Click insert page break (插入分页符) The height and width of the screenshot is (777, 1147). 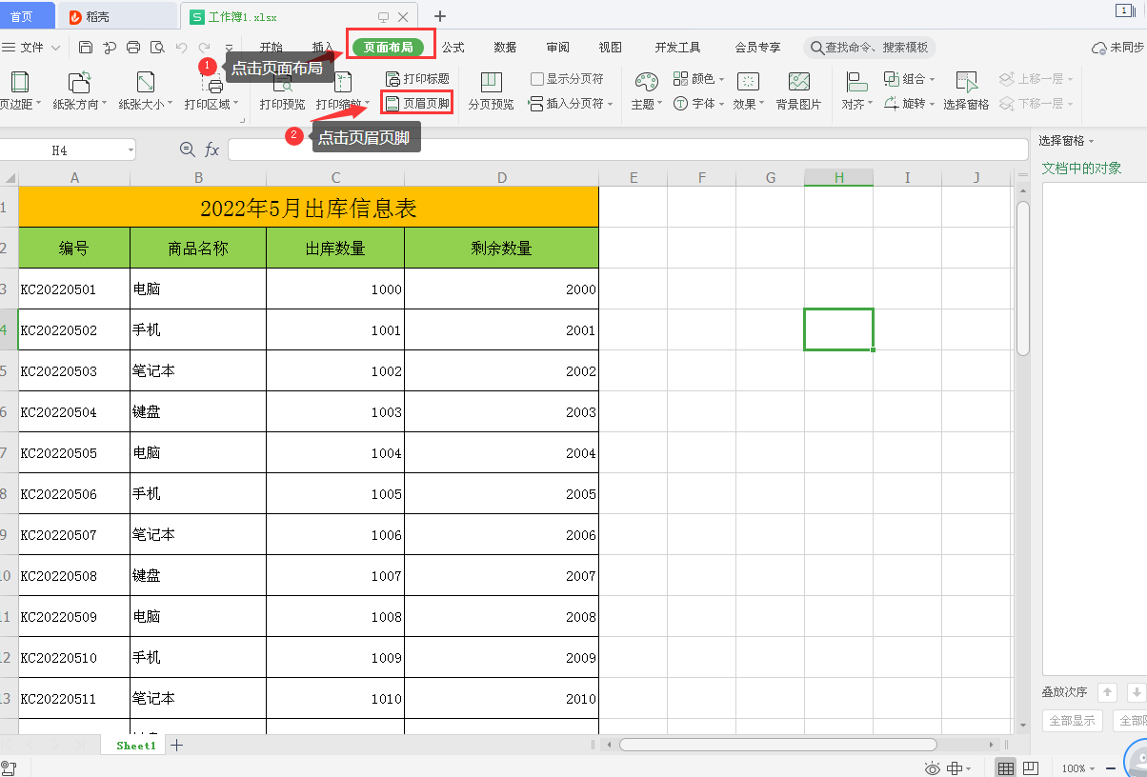[571, 103]
